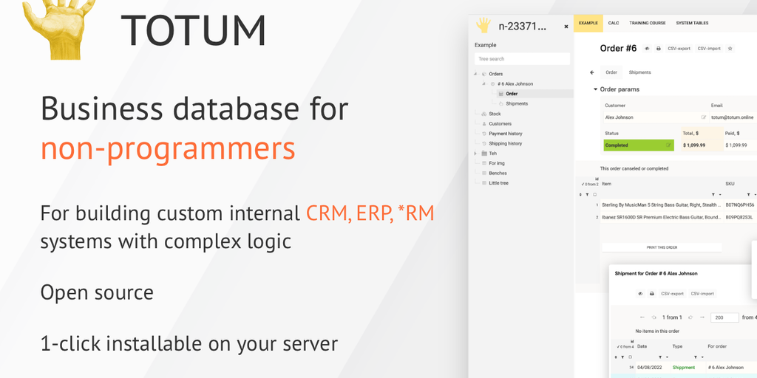Click the Stock icon in the tree
The image size is (757, 378).
pyautogui.click(x=484, y=114)
